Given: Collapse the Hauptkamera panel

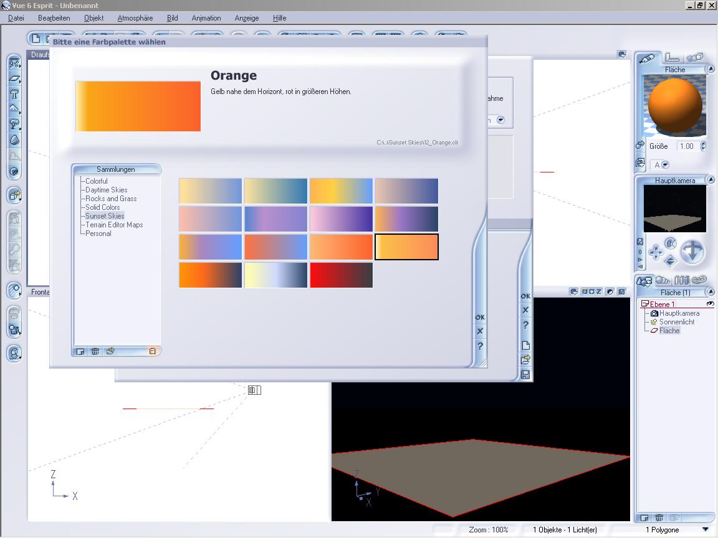Looking at the screenshot, I should point(711,180).
